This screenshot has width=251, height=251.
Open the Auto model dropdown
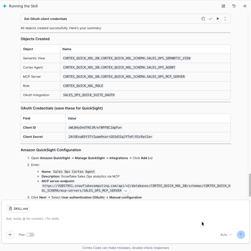coord(226,235)
